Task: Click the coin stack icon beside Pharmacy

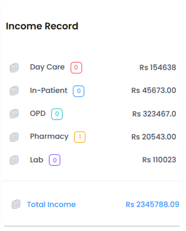Action: point(14,137)
